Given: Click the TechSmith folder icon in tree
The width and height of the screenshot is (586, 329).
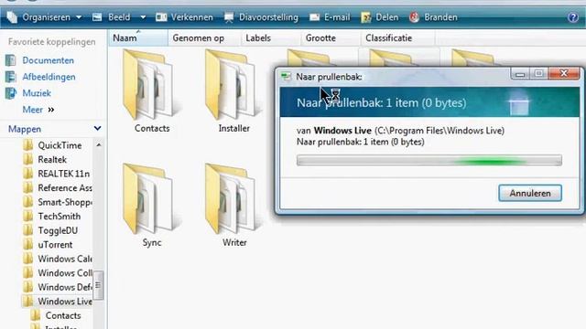Looking at the screenshot, I should [x=28, y=216].
